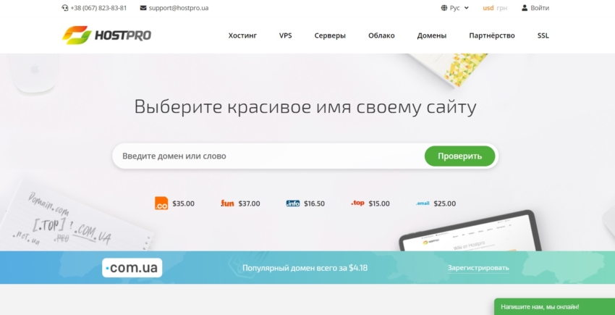Open the VPS menu
Screen dimensions: 615x315
pyautogui.click(x=286, y=35)
